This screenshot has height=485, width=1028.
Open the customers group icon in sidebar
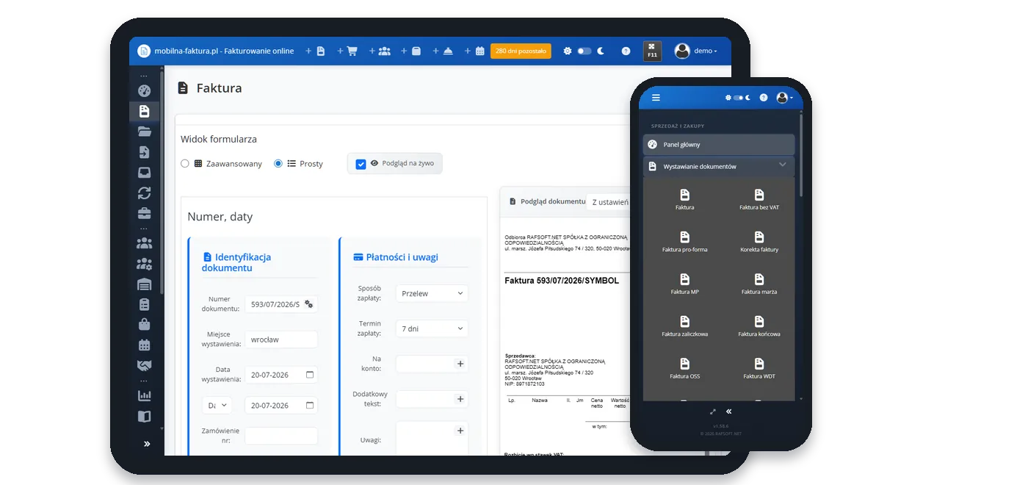[144, 242]
